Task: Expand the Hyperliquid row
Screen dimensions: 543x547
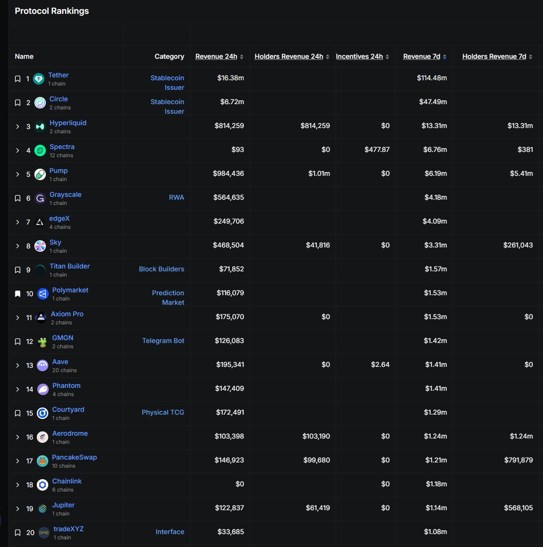Action: (18, 127)
